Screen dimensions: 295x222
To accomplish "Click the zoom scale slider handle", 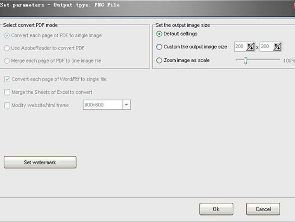I will (x=245, y=60).
